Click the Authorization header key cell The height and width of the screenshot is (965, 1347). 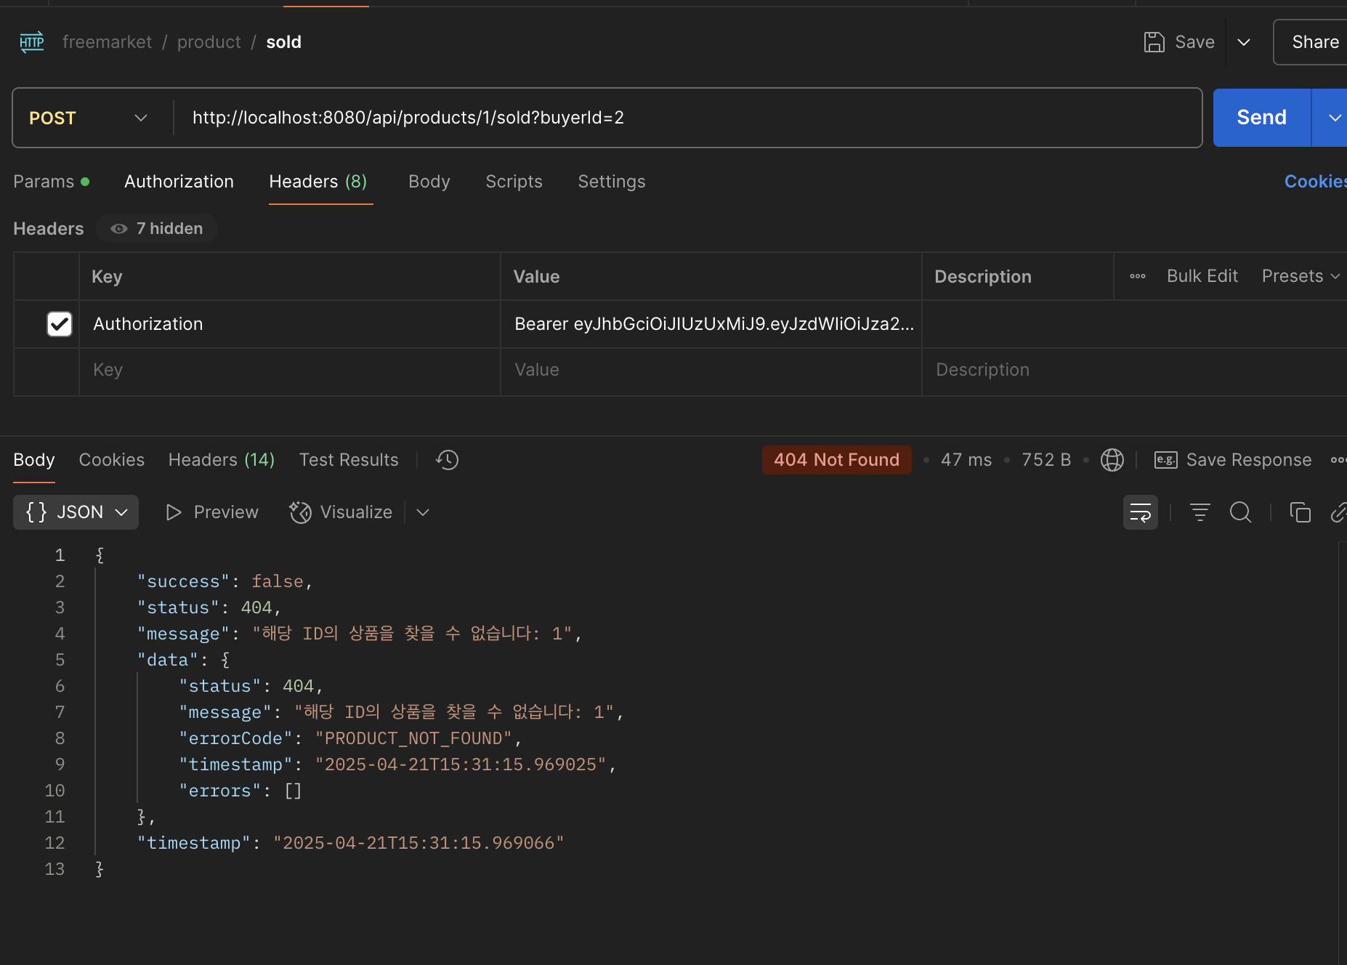click(x=290, y=324)
